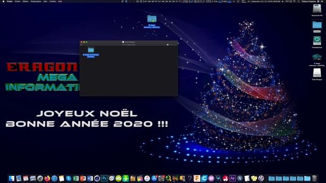Launch Firefox from the Dock
The height and width of the screenshot is (183, 326).
[47, 178]
